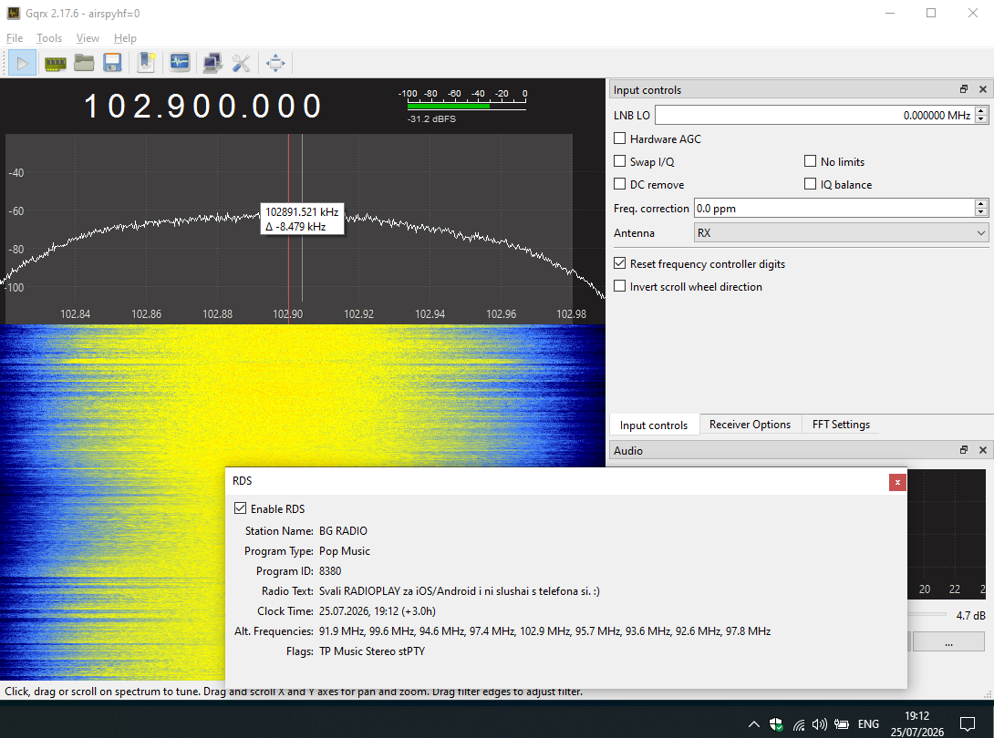Start DSP processing with the play icon
The width and height of the screenshot is (994, 738).
click(22, 64)
